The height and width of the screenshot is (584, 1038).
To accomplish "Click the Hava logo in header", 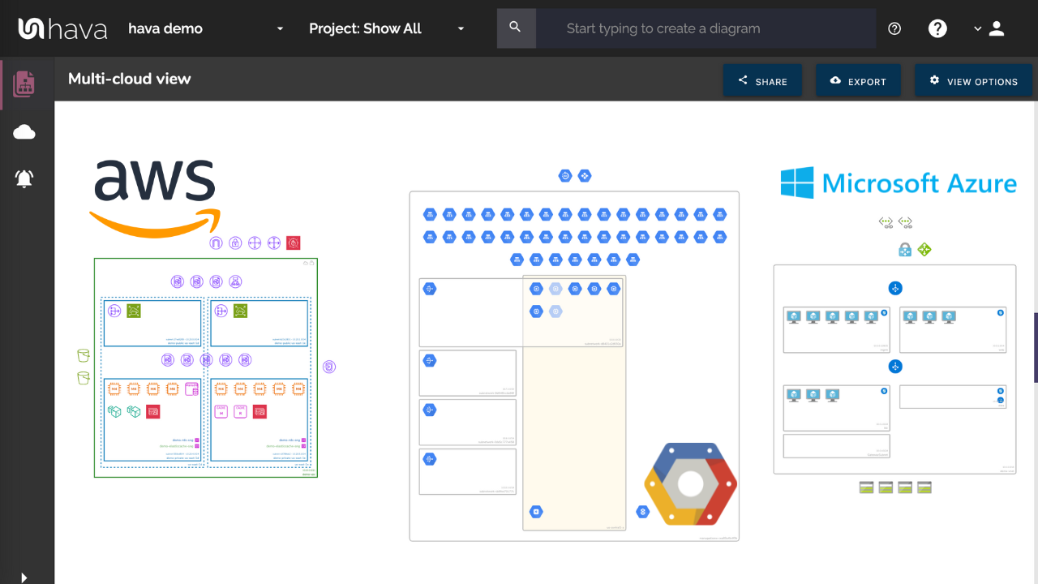I will point(63,28).
